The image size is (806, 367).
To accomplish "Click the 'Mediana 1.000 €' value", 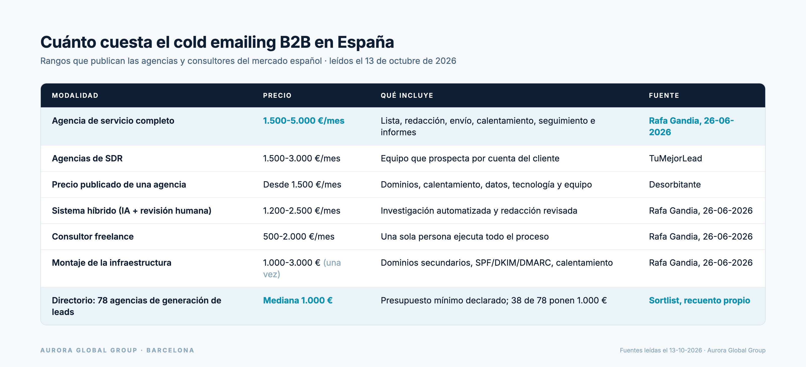I will click(297, 300).
